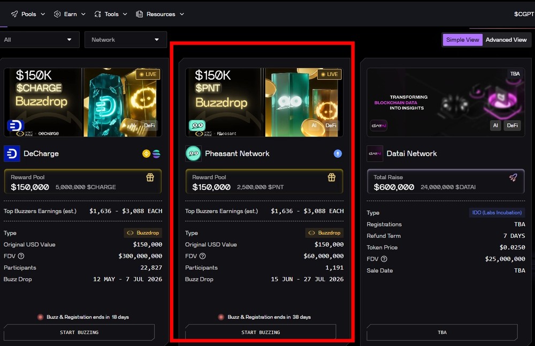Viewport: 535px width, 346px height.
Task: Click the 24,000,000 $DATAI amount
Action: coord(448,187)
